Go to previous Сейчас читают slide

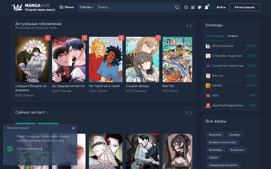pos(187,113)
